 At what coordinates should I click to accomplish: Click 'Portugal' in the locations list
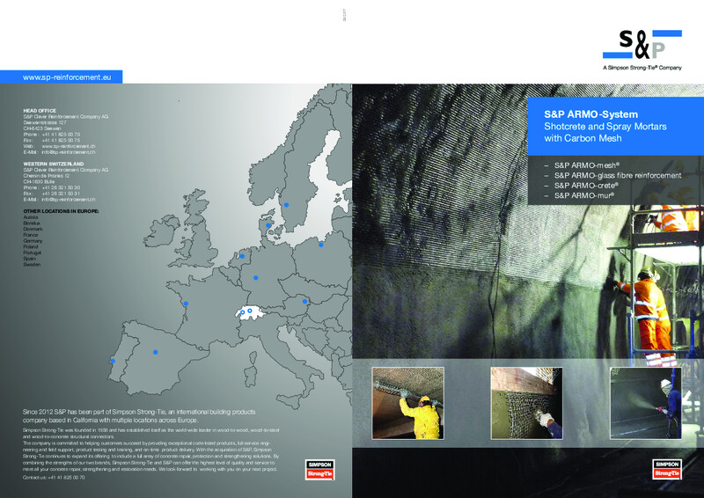click(x=32, y=253)
